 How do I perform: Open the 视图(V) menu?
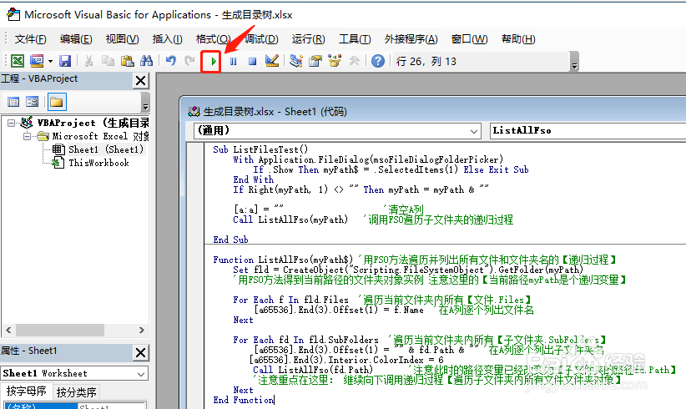tap(122, 39)
